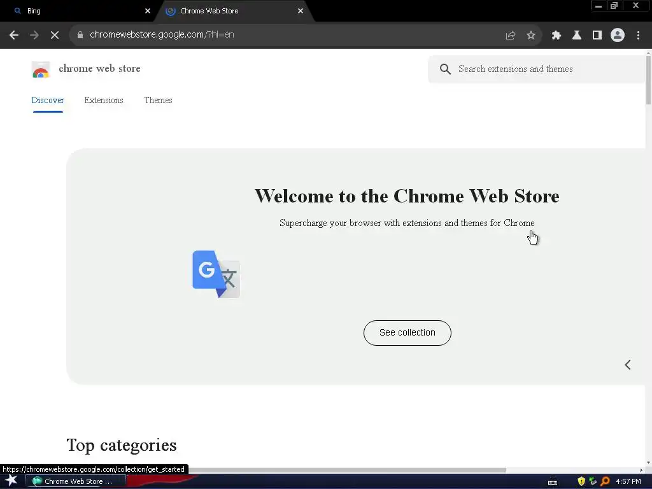Click the horizontal scrollbar right arrow

click(x=641, y=471)
